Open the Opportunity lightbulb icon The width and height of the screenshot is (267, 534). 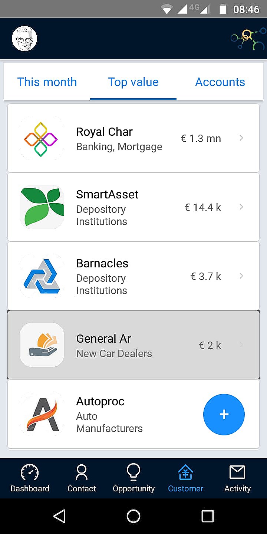pos(133,472)
